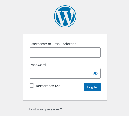Check the box beside Remember Me
Screen dimensions: 129x116
pos(32,86)
